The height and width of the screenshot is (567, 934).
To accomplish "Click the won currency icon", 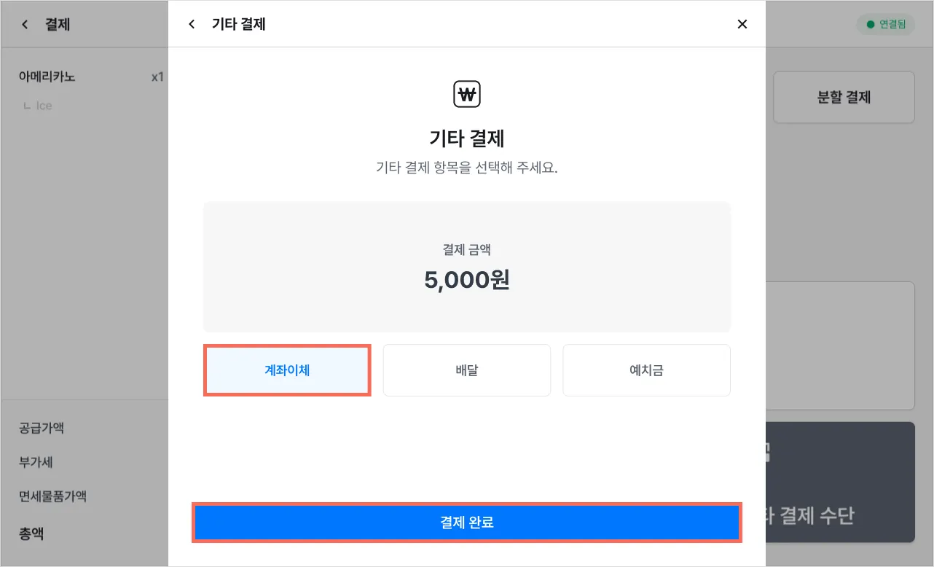I will coord(466,94).
